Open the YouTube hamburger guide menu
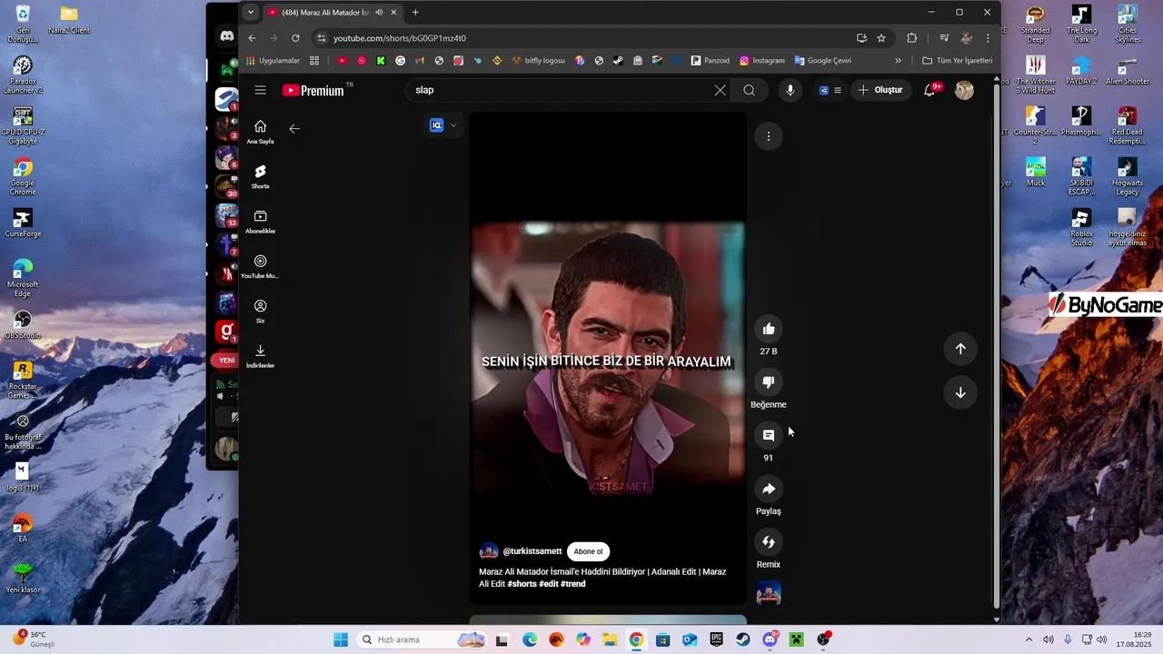This screenshot has width=1163, height=654. coord(261,90)
